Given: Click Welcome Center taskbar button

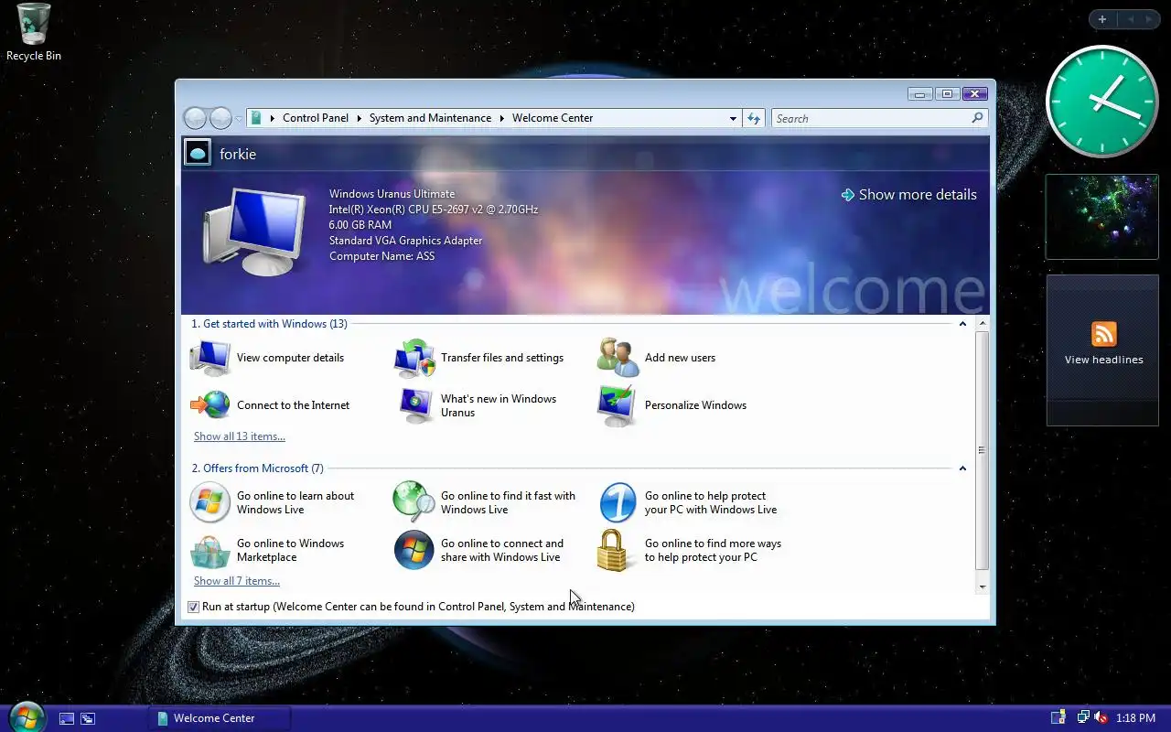Looking at the screenshot, I should coord(220,718).
